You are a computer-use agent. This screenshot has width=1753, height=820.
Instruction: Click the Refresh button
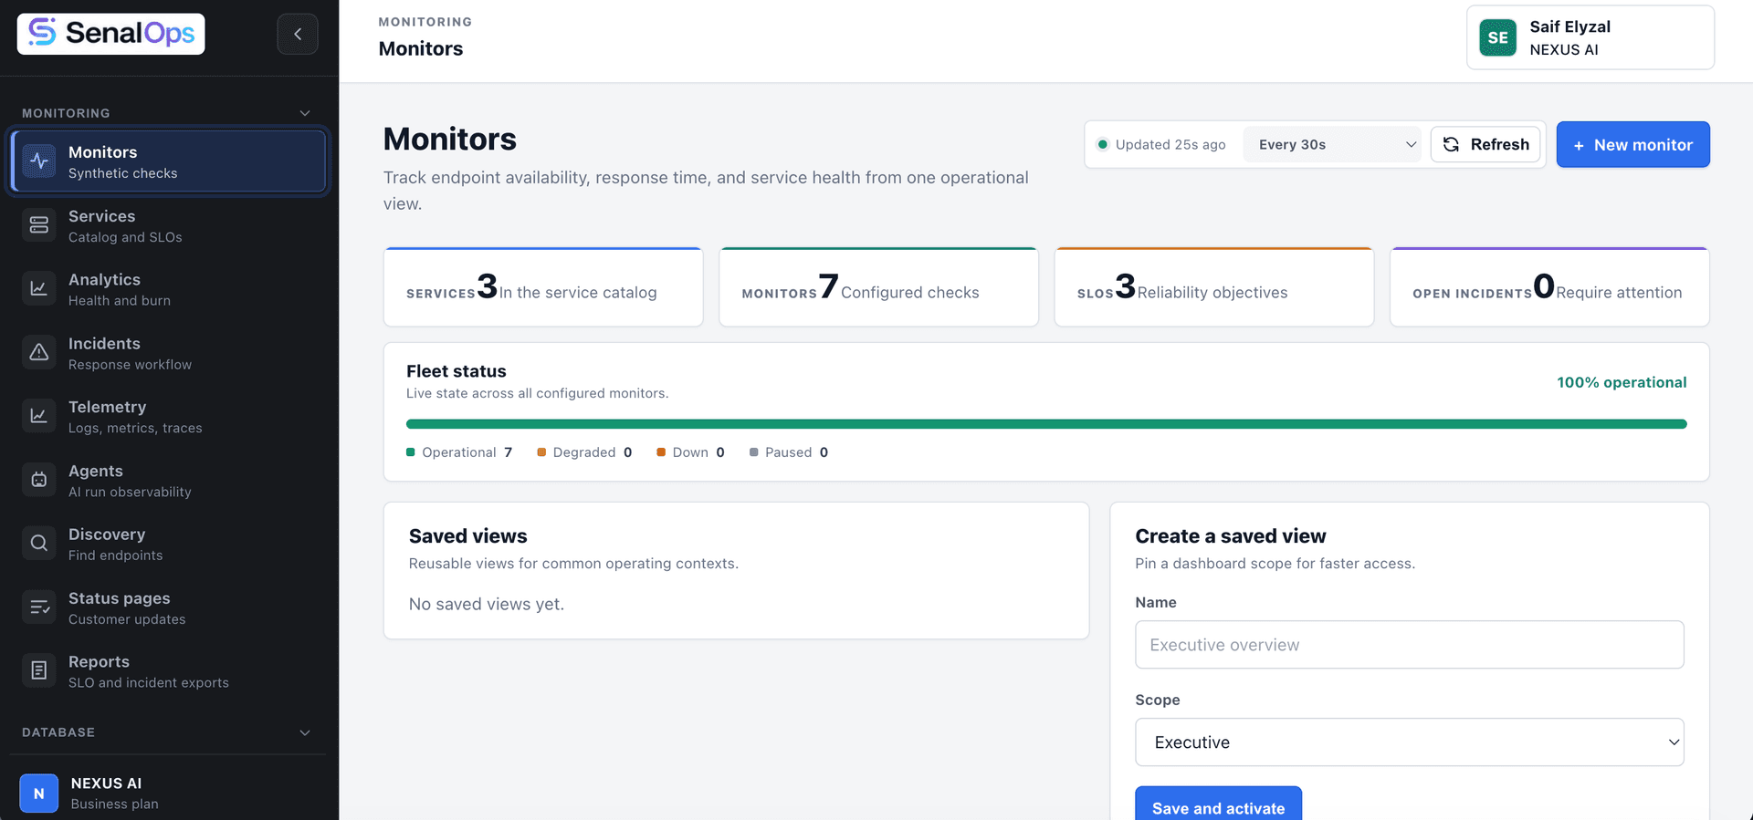click(x=1485, y=144)
